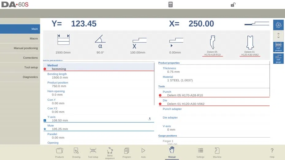Edit the Hem opening 0.0 mm field
Viewport: 285px width, 160px height.
tap(99, 93)
